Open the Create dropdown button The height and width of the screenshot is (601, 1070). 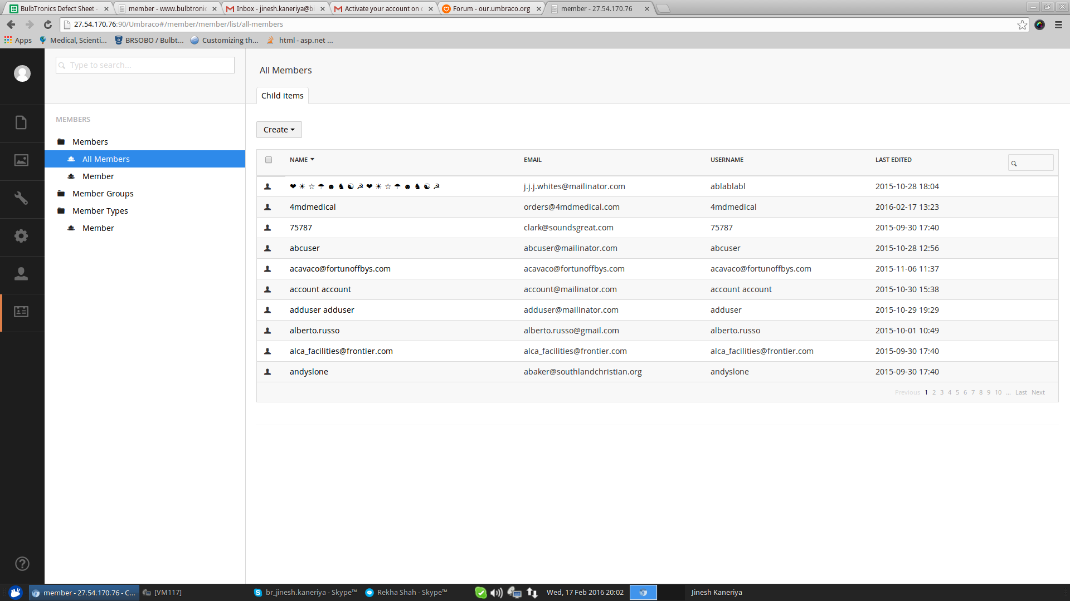[x=279, y=130]
